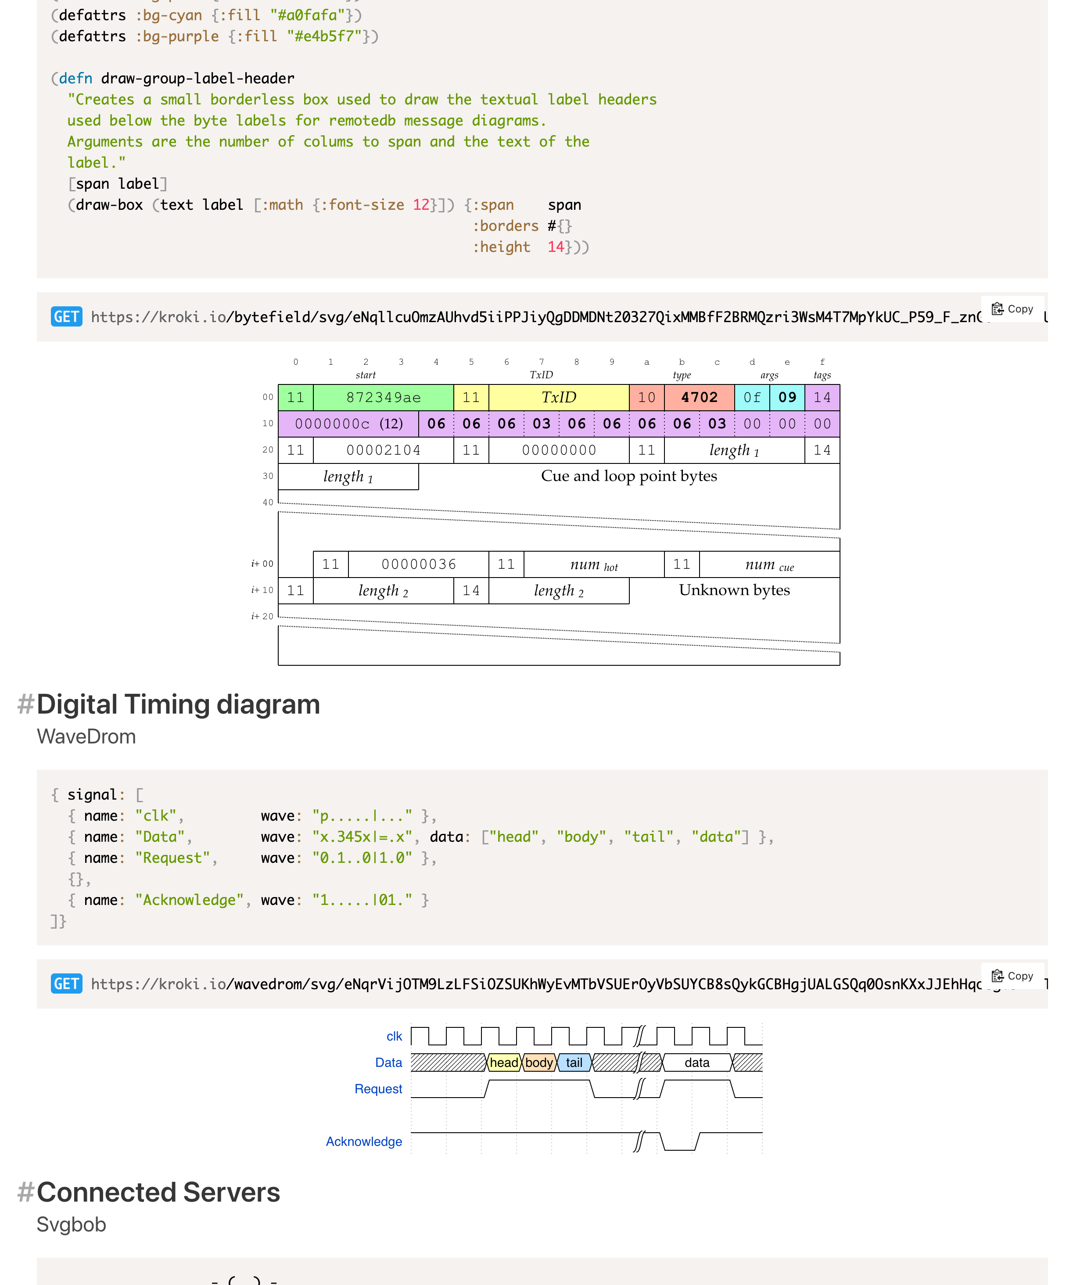Click the white data segment in Data wave

tap(697, 1062)
